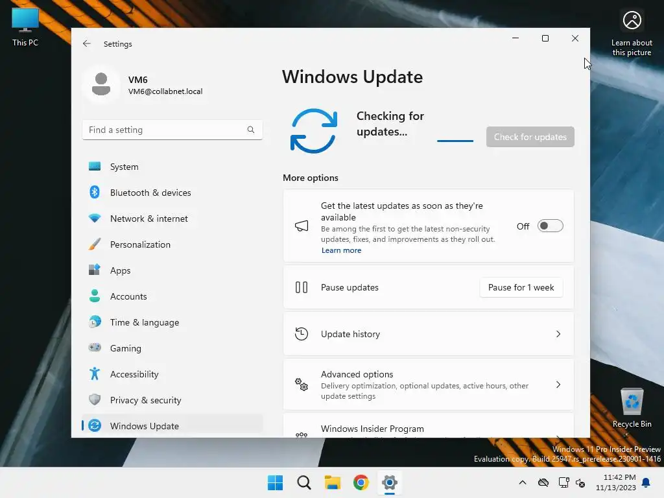This screenshot has width=664, height=498.
Task: Click the muted volume icon in system tray
Action: point(580,482)
